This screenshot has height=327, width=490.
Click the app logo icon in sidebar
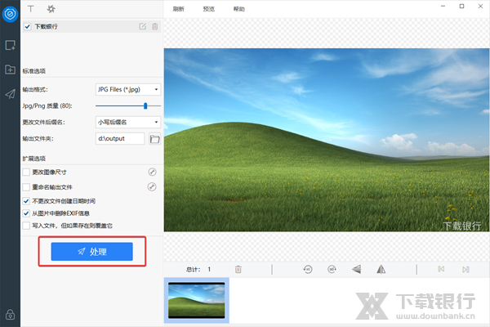coord(10,14)
